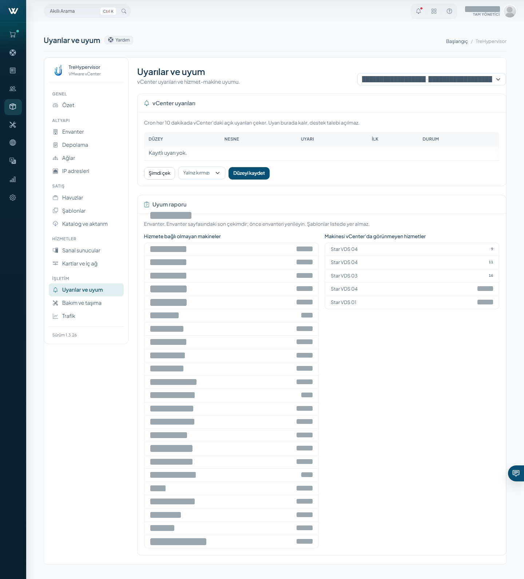Image resolution: width=524 pixels, height=579 pixels.
Task: Click the user avatar in top bar
Action: [510, 11]
